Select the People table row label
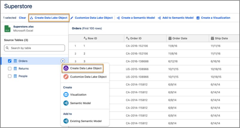Image resolution: width=240 pixels, height=128 pixels. click(x=23, y=76)
